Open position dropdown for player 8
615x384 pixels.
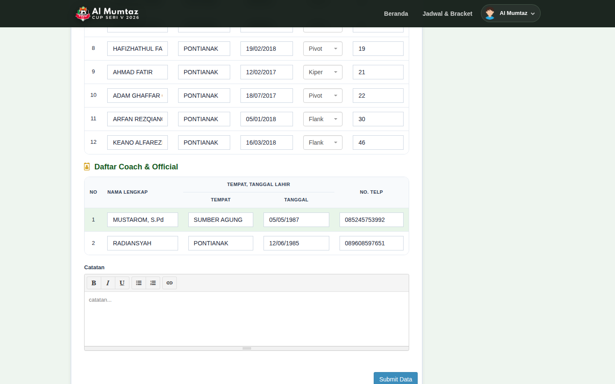[323, 49]
